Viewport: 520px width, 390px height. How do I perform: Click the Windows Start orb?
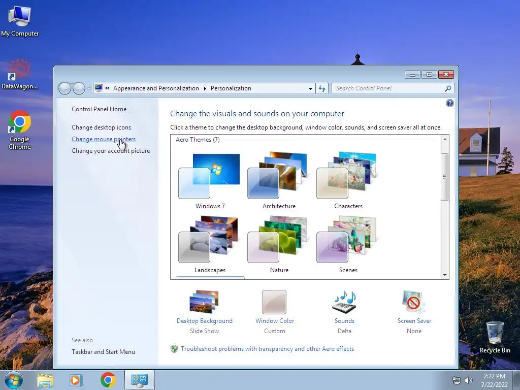coord(13,380)
